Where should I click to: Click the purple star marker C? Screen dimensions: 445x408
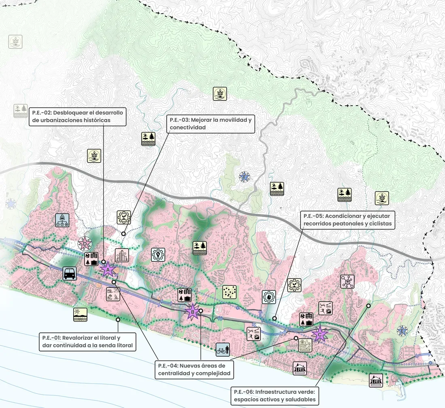(x=320, y=335)
